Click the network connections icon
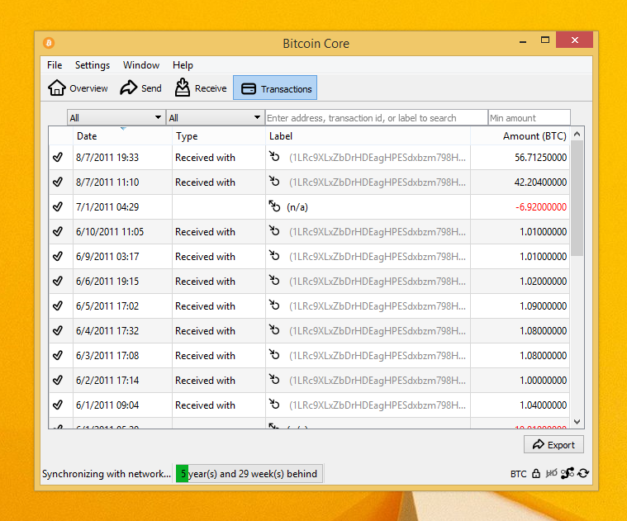The image size is (627, 521). pos(567,473)
